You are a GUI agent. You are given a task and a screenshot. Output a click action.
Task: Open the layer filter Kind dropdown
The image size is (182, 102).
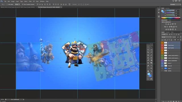pyautogui.click(x=165, y=34)
